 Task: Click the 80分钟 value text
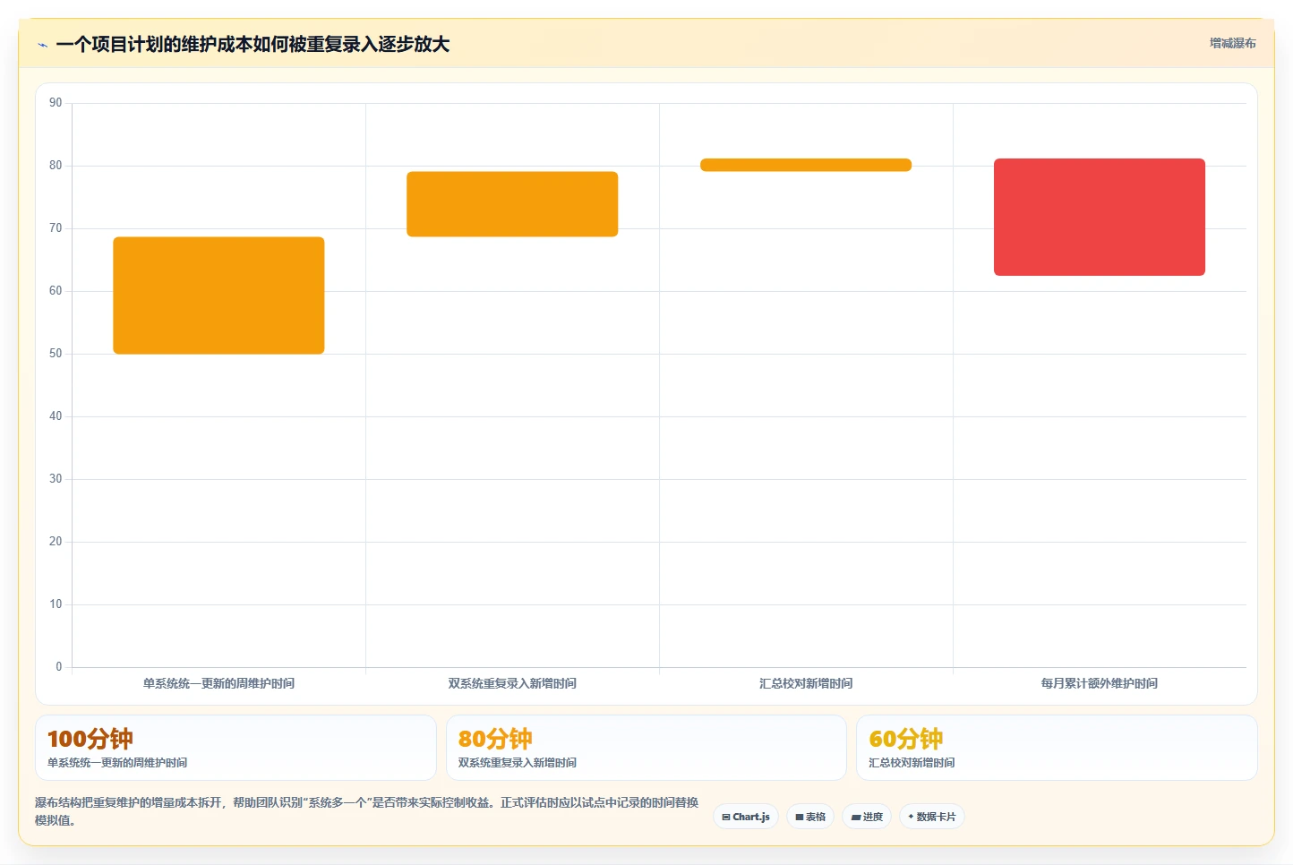(495, 739)
